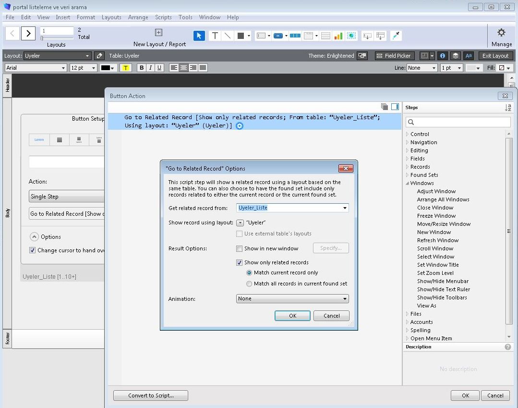Viewport: 518px width, 408px height.
Task: Select the Line drawing tool
Action: coord(228,36)
